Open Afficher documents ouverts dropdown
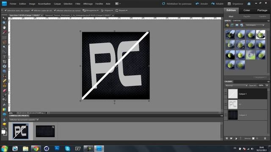Viewport: 271px width, 152px height. [24, 120]
